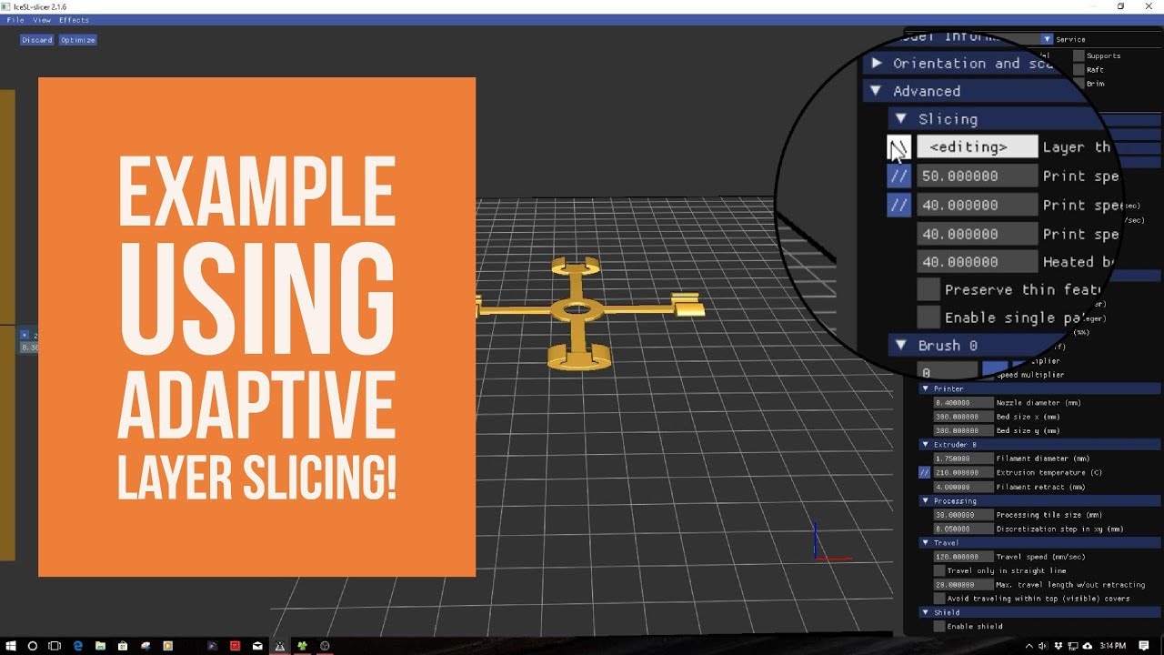The width and height of the screenshot is (1164, 655).
Task: Toggle per-layer icon beside Extrusion temperature
Action: tap(925, 472)
